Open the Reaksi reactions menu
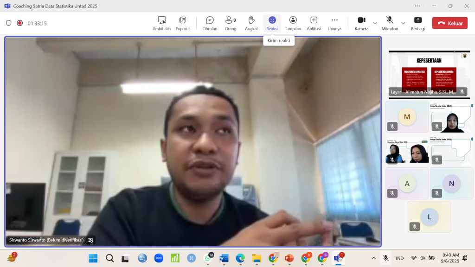 [x=272, y=23]
